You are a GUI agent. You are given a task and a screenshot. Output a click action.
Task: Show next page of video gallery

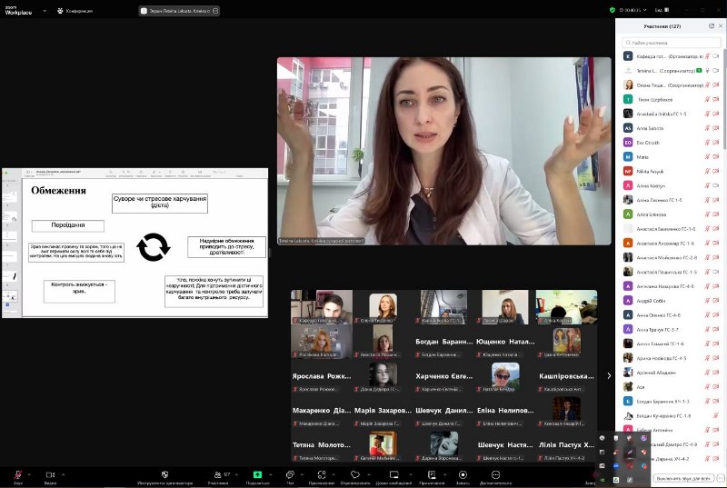(609, 376)
